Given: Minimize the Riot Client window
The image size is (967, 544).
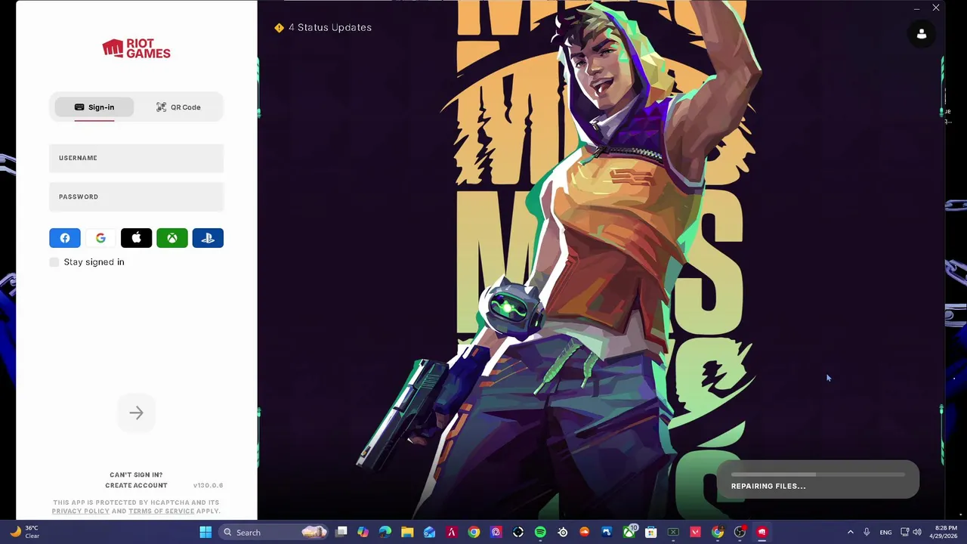Looking at the screenshot, I should tap(916, 8).
